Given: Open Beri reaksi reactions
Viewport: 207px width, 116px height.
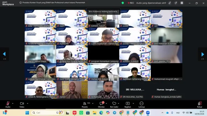Looking at the screenshot, I should 114,104.
